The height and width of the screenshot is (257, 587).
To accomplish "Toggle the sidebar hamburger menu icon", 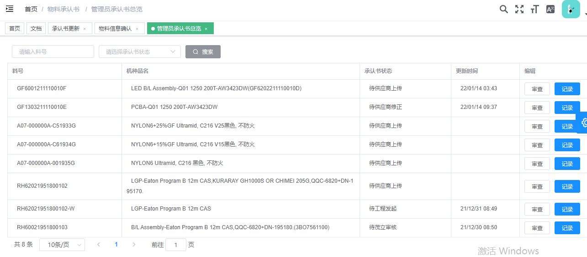I will 10,9.
